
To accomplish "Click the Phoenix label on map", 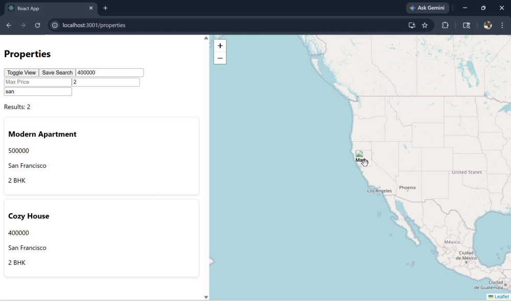I will tap(407, 187).
